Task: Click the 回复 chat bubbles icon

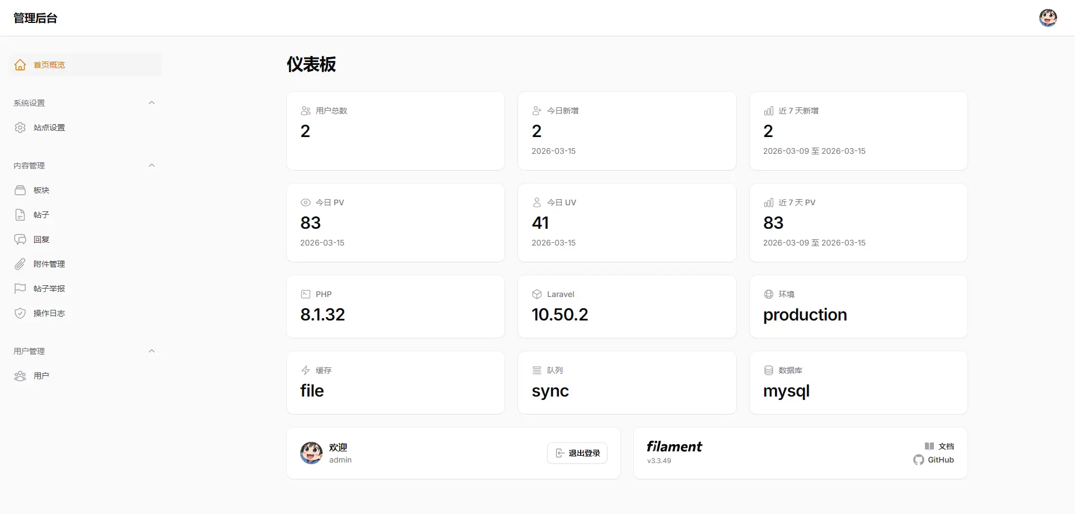Action: (20, 239)
